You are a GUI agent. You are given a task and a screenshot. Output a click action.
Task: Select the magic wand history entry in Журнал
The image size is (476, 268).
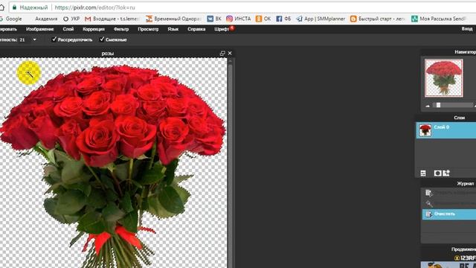point(449,203)
